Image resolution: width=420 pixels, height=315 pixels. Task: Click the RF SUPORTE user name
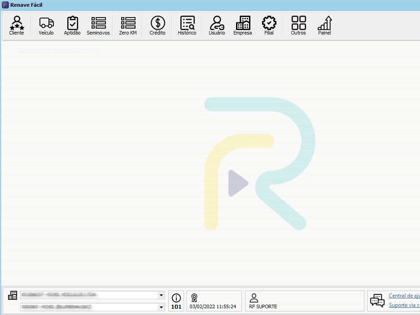[x=263, y=306]
